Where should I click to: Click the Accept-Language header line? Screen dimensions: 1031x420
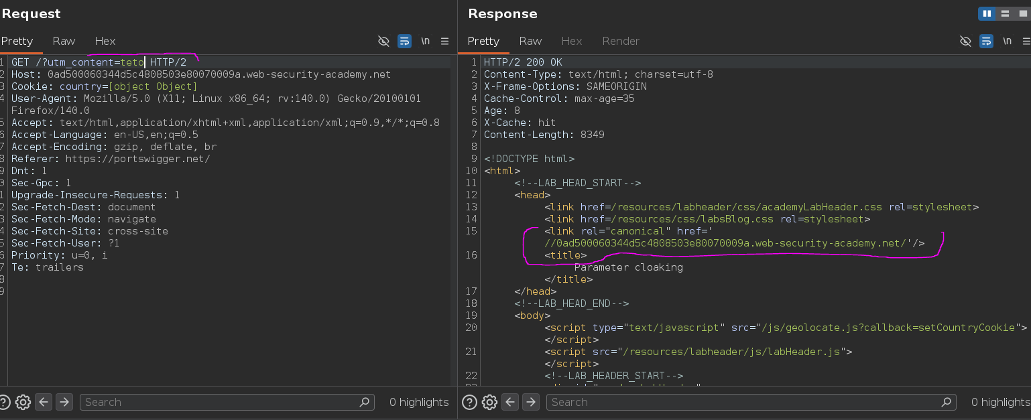point(105,135)
